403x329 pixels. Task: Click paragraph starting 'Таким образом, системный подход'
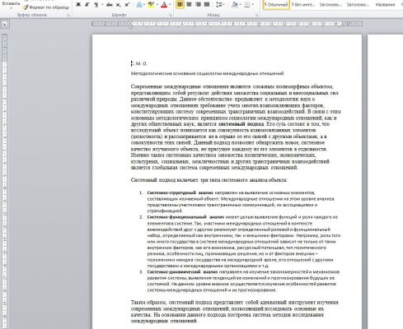click(235, 312)
